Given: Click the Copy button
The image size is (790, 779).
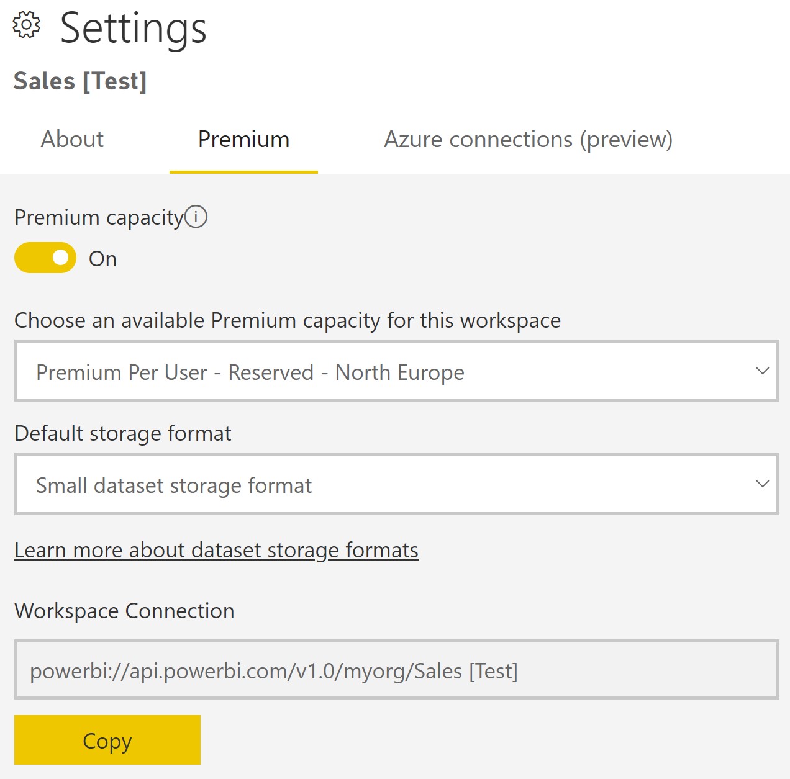Looking at the screenshot, I should pyautogui.click(x=107, y=740).
